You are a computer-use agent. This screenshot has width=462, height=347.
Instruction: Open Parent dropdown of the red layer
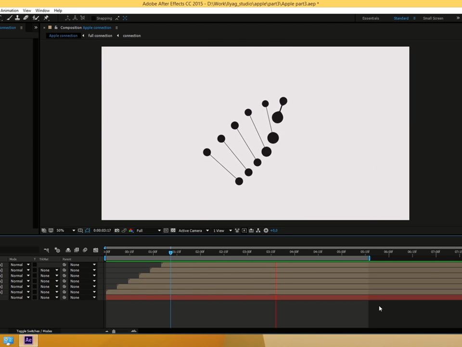[83, 297]
